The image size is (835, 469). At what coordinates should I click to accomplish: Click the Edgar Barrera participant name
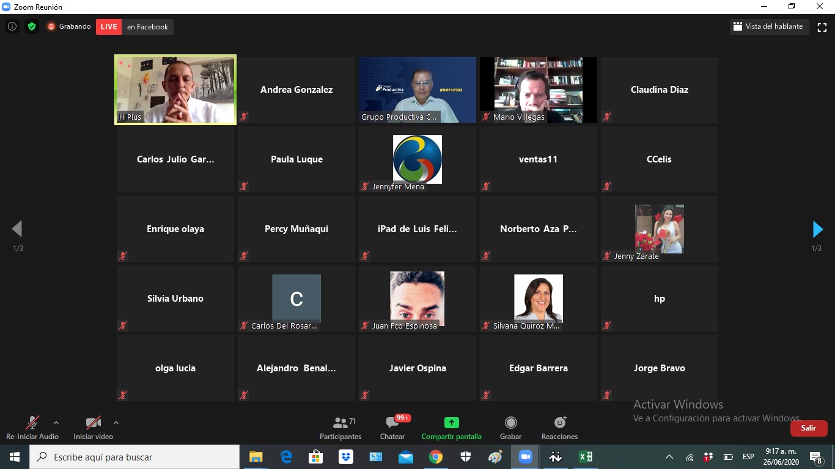click(539, 368)
